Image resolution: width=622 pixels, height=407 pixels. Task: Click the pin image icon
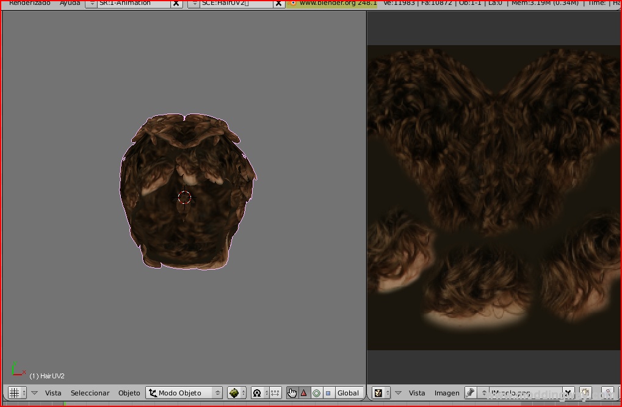[x=470, y=393]
